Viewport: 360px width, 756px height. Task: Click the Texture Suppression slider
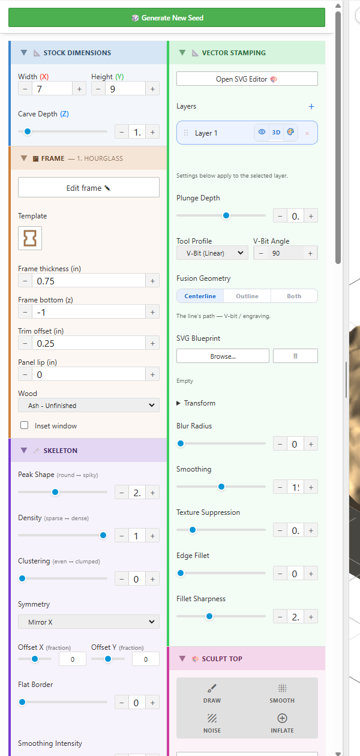(x=221, y=530)
